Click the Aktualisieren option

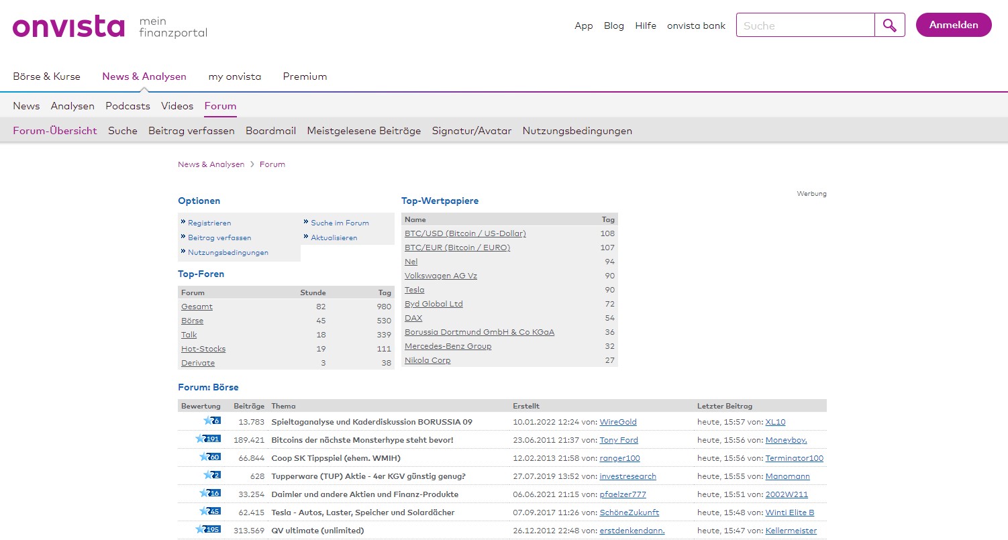pos(334,237)
